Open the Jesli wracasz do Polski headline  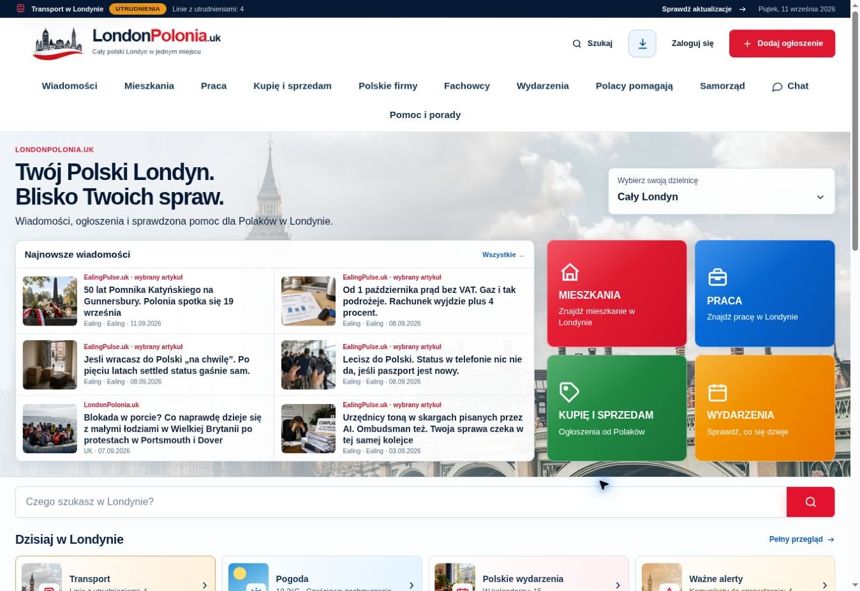(x=167, y=365)
